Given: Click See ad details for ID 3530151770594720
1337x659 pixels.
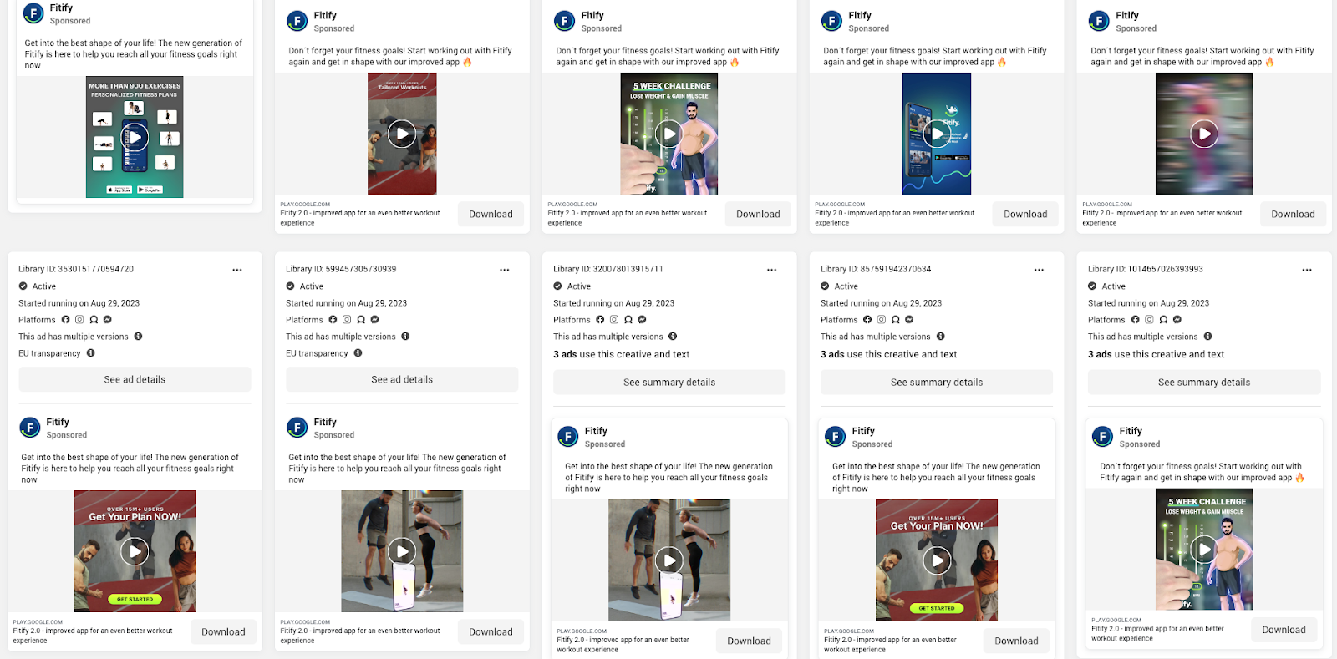Looking at the screenshot, I should click(135, 379).
